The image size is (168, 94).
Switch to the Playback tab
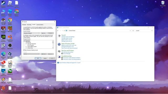click(x=24, y=25)
